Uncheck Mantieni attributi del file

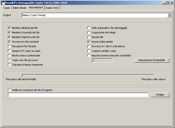(x=9, y=28)
